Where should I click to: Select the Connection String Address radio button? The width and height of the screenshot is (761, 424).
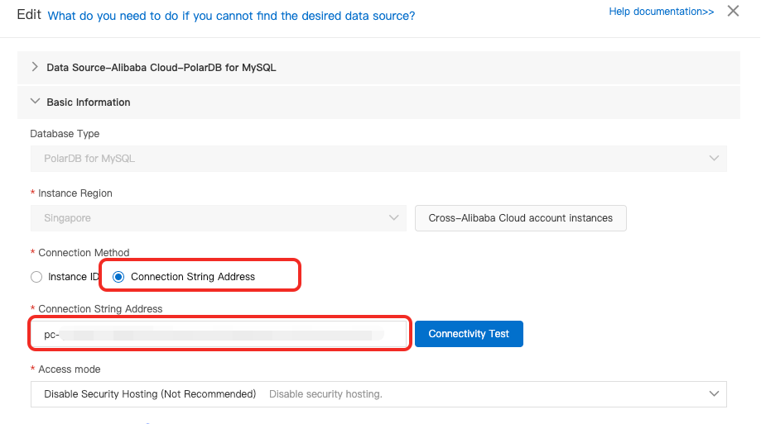tap(118, 277)
